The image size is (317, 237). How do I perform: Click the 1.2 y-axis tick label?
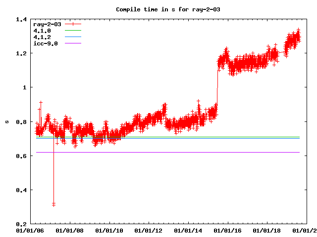[21, 53]
